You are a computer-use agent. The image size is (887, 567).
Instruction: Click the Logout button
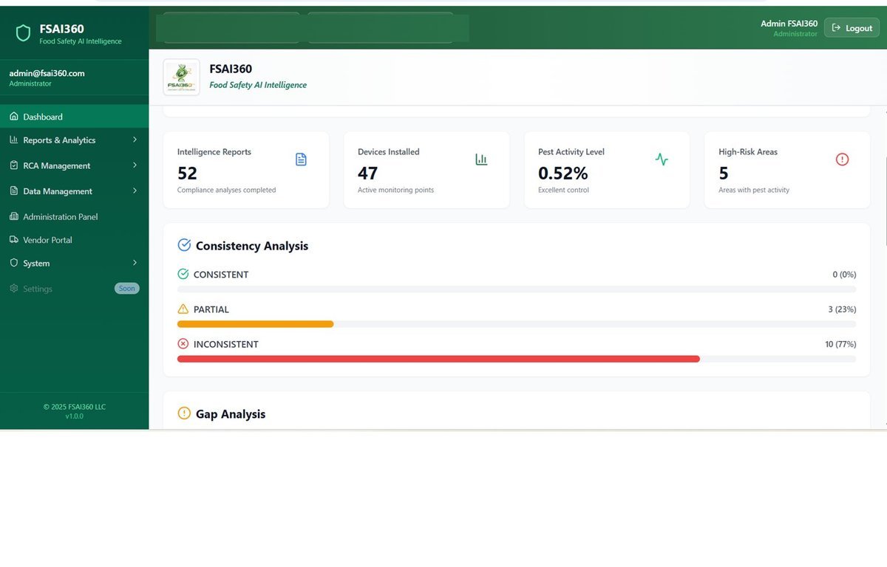852,27
